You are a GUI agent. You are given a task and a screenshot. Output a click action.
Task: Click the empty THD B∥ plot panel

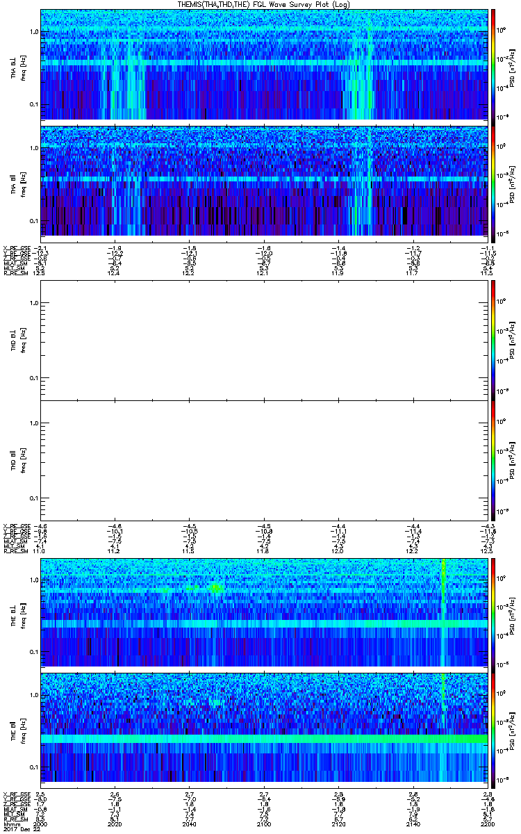click(264, 460)
